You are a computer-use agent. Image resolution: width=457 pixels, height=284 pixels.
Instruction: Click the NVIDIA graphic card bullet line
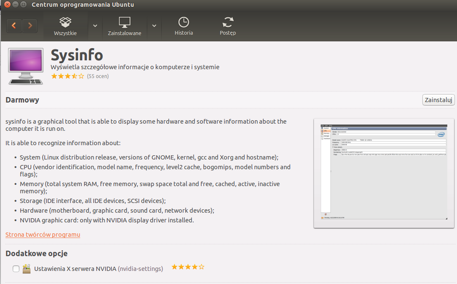[107, 220]
